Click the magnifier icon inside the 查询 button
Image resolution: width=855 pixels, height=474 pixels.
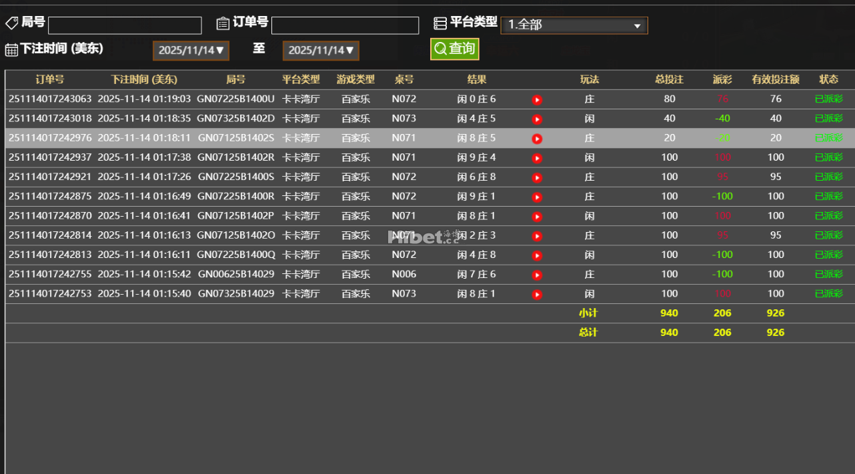click(x=440, y=49)
